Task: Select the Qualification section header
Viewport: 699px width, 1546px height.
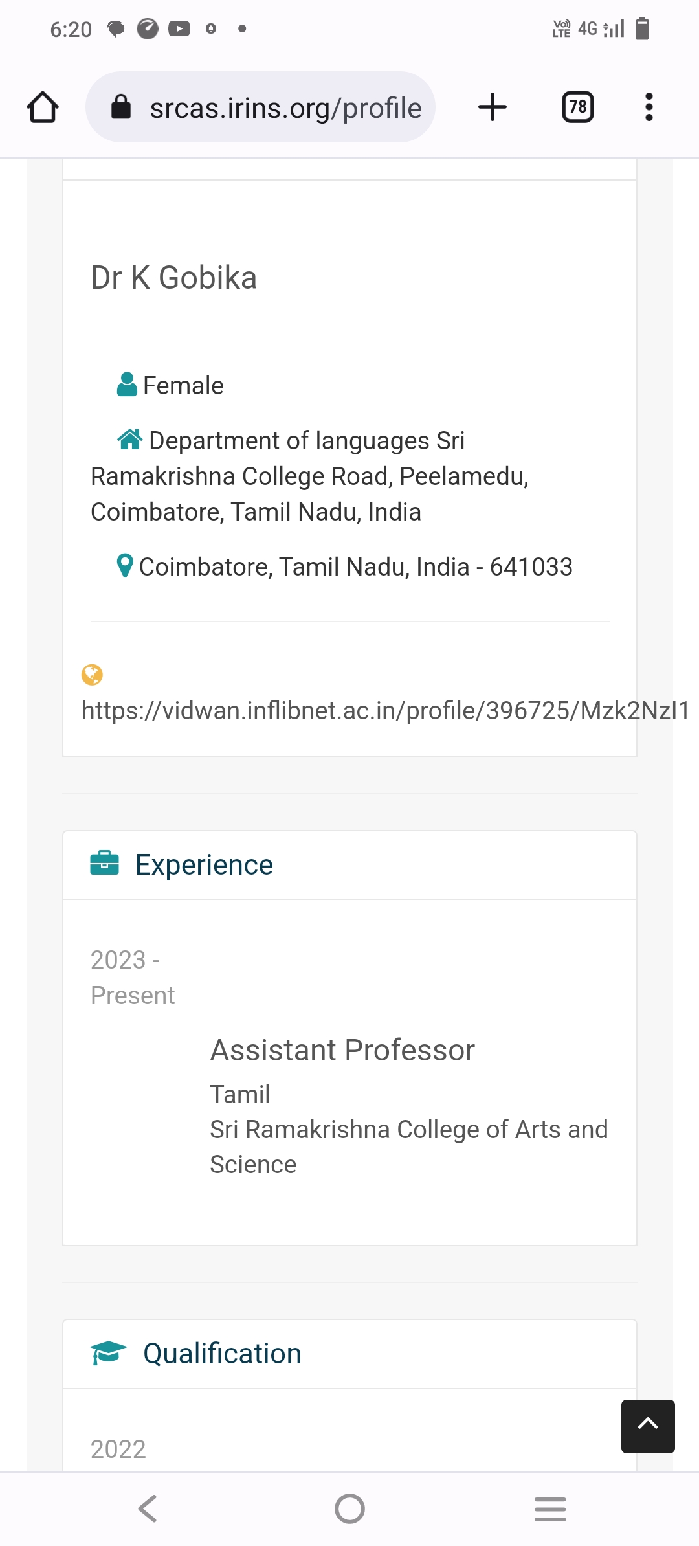Action: [222, 1354]
